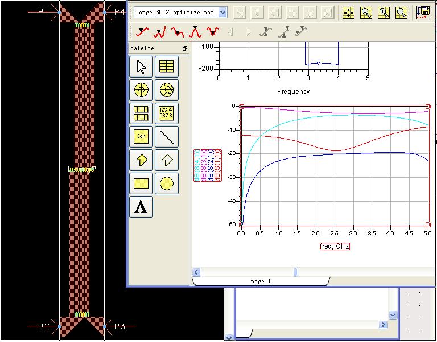The image size is (437, 342).
Task: Select the Eqn equation palette icon
Action: [x=141, y=137]
